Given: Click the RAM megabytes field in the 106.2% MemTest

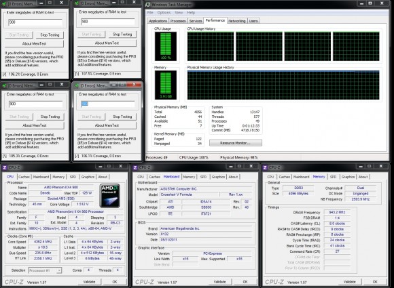Looking at the screenshot, I should point(35,22).
